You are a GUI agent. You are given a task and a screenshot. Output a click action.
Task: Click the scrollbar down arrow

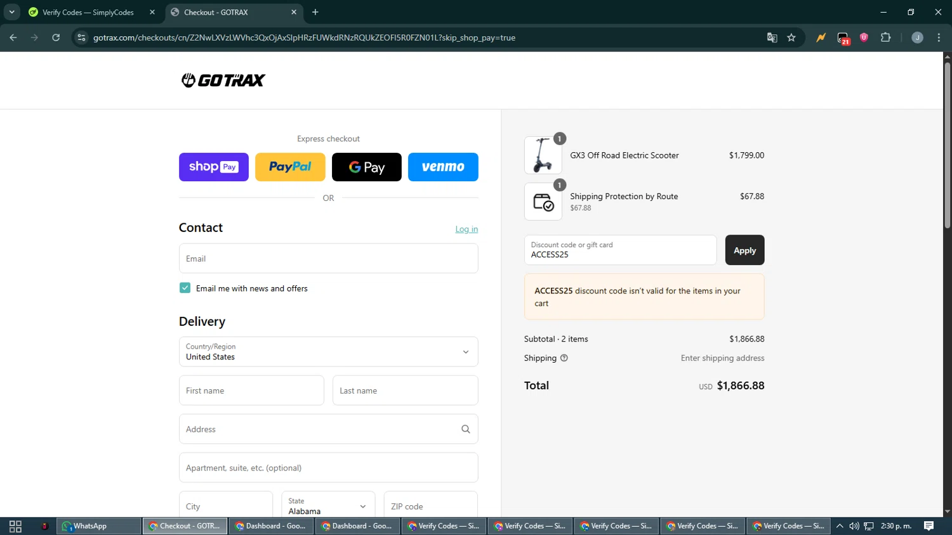(x=948, y=512)
